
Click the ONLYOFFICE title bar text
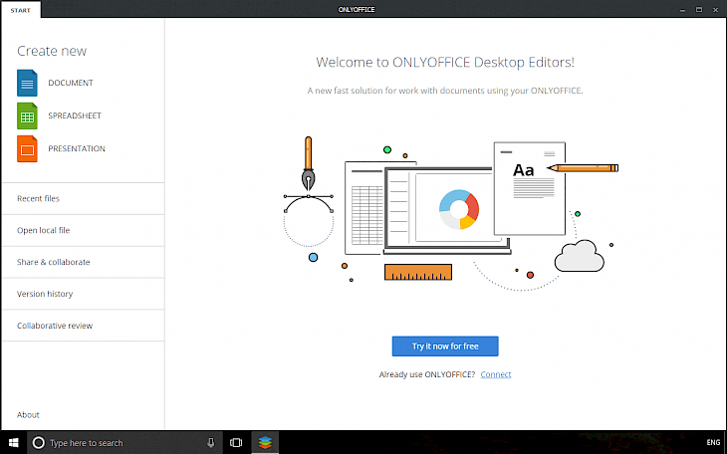click(x=357, y=9)
